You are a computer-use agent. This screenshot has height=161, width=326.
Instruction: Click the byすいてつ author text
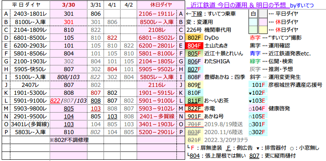[302, 5]
